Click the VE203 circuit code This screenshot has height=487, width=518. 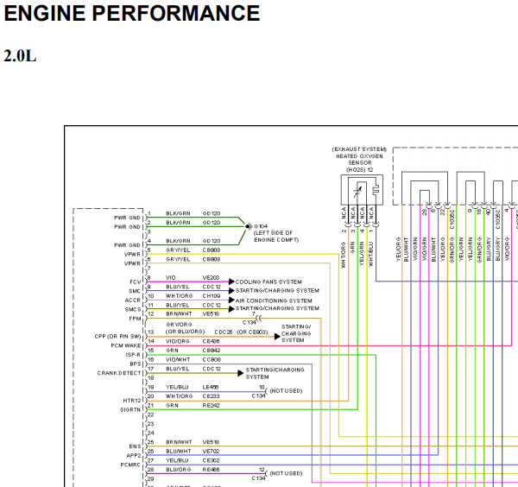211,277
